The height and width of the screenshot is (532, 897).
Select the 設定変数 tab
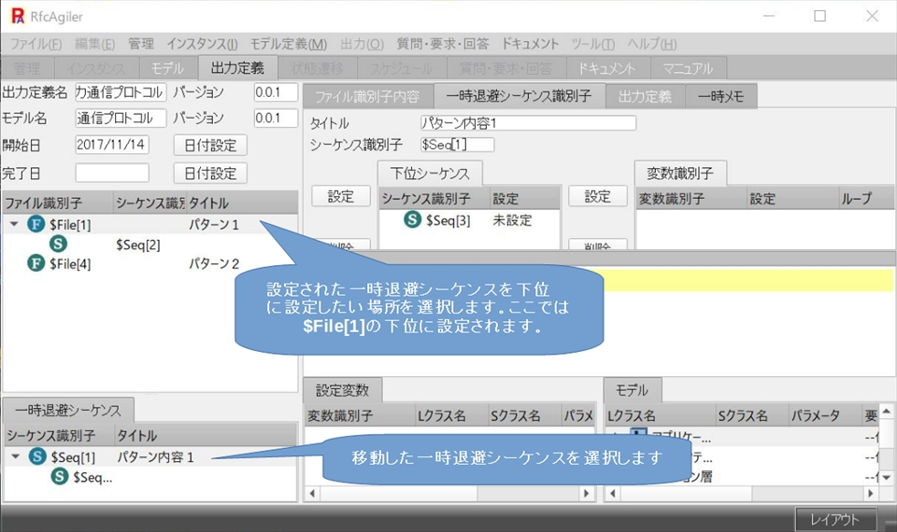[342, 390]
